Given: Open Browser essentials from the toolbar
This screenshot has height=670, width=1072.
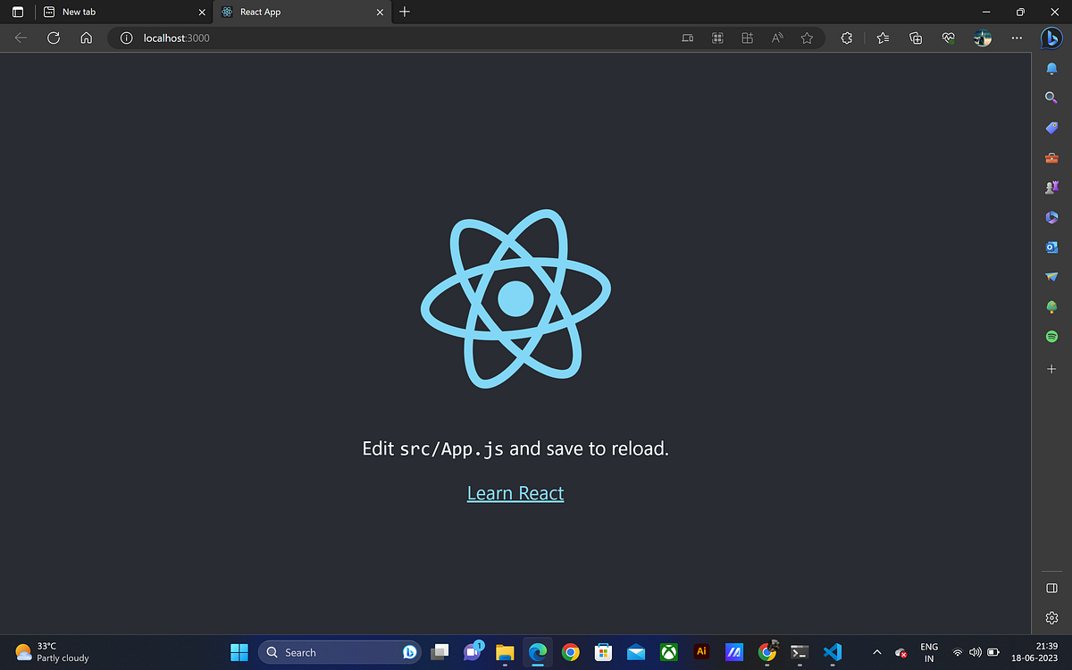Looking at the screenshot, I should 948,38.
